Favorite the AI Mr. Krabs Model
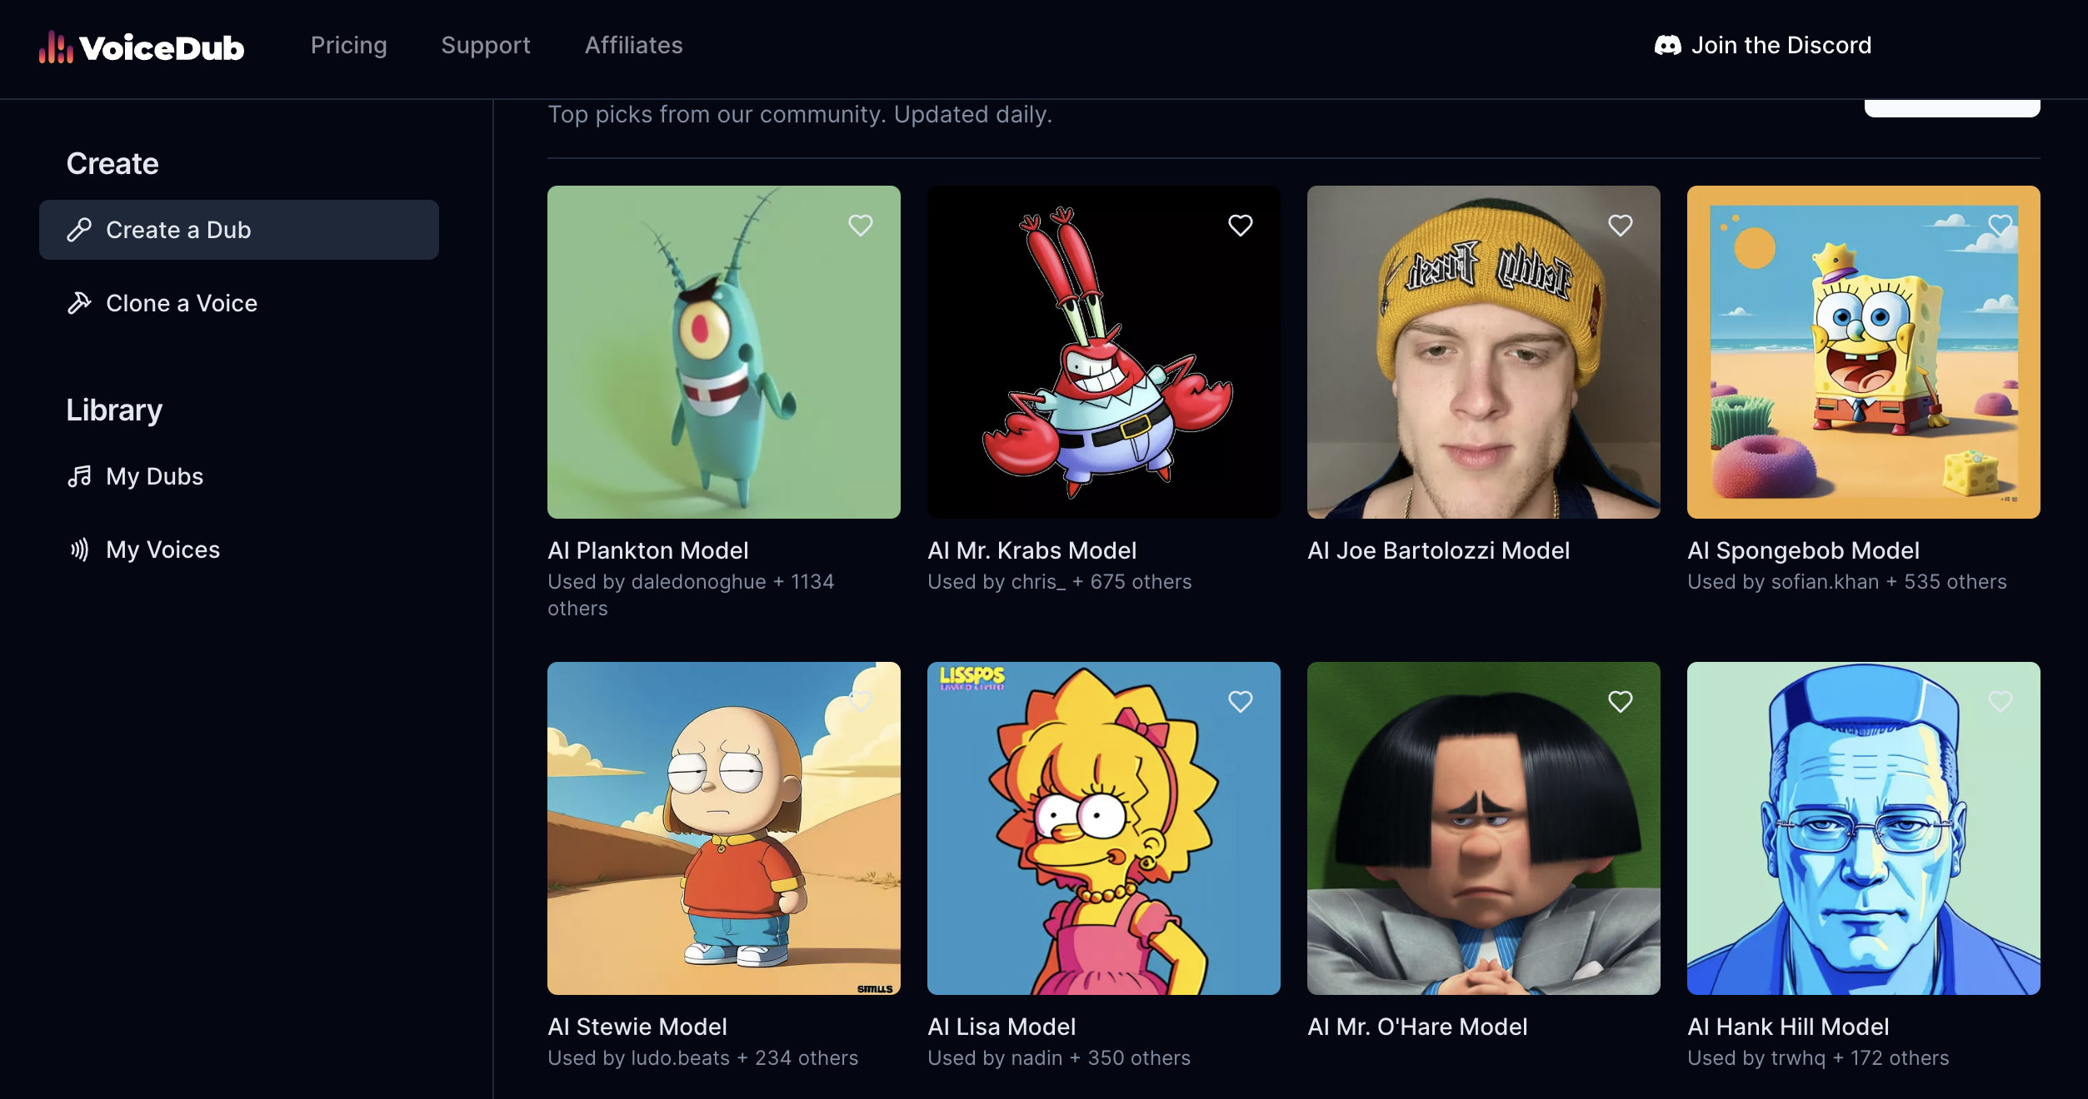This screenshot has width=2088, height=1099. (x=1241, y=226)
